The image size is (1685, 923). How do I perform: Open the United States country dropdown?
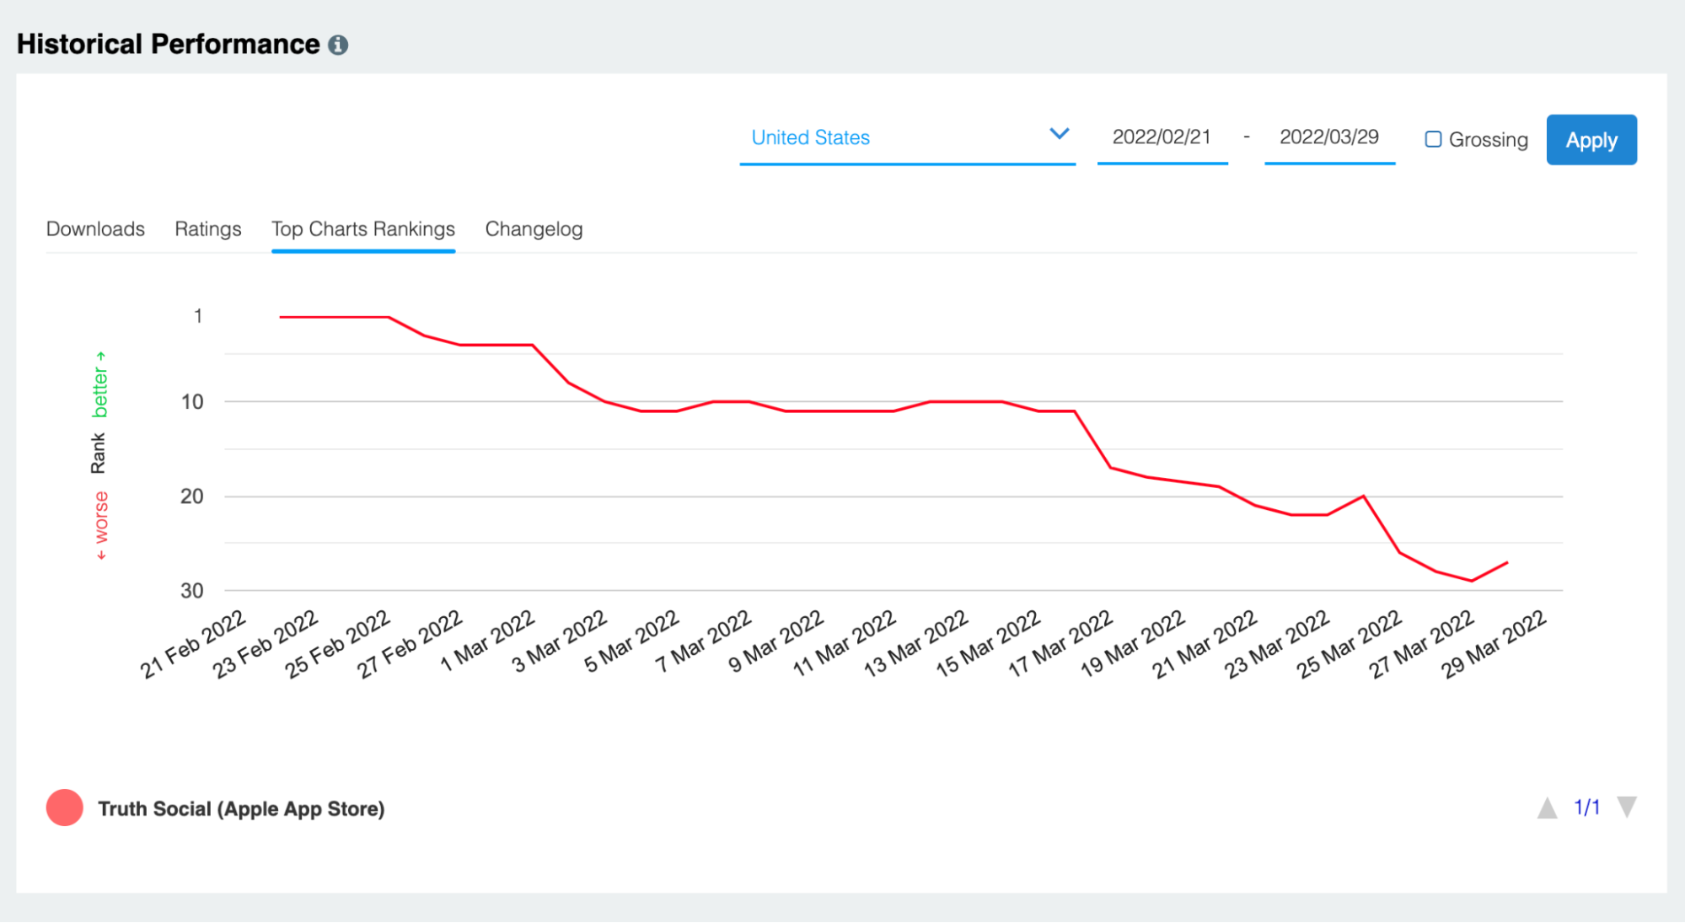point(893,137)
